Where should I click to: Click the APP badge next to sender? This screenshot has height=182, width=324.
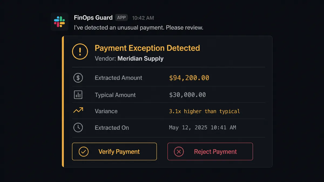click(122, 18)
